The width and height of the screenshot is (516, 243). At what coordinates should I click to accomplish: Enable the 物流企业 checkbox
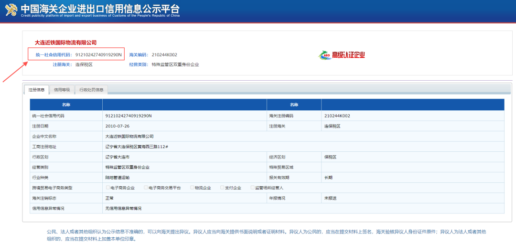click(192, 188)
